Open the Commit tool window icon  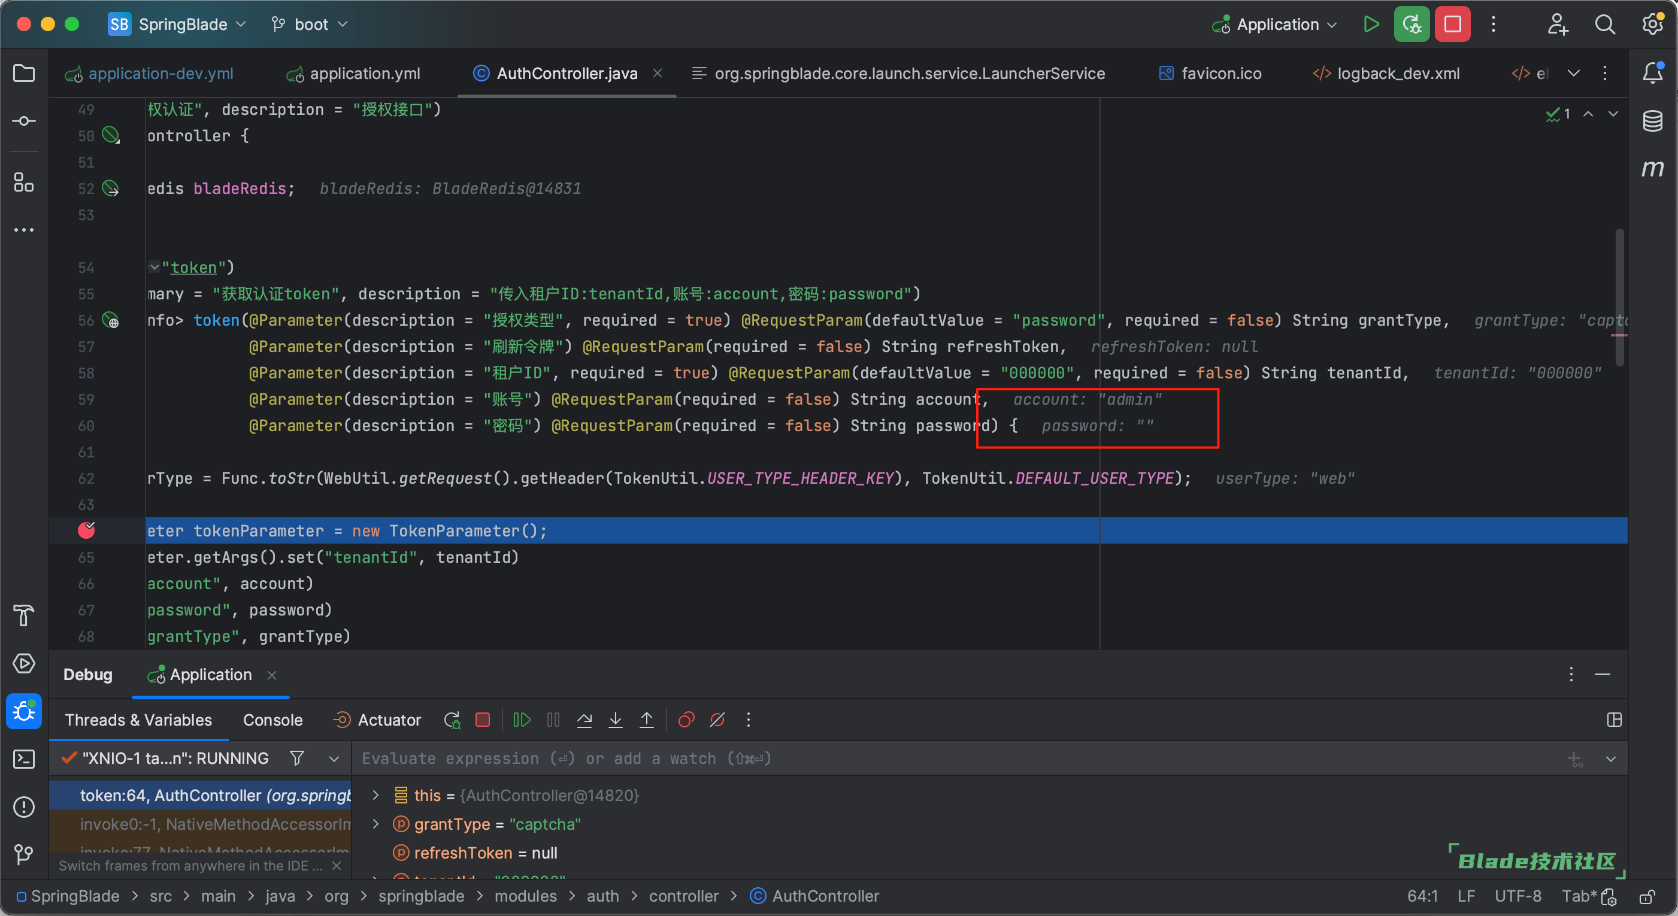(24, 121)
